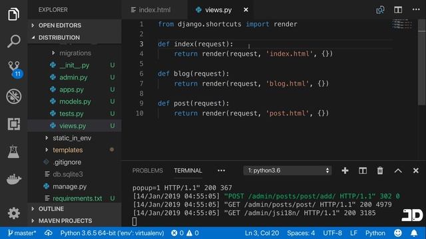
Task: Change language mode via Python
Action: tap(375, 233)
